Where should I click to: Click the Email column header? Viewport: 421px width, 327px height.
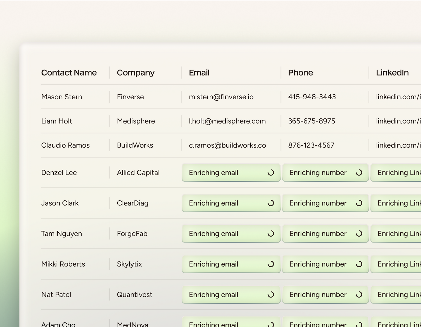199,73
